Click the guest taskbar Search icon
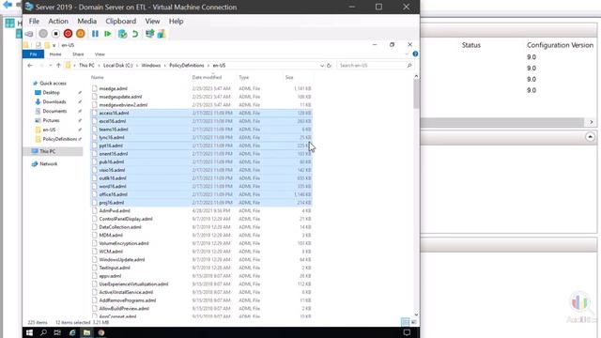The width and height of the screenshot is (601, 338). (43, 332)
